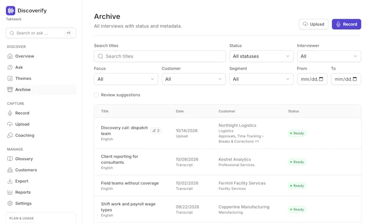Click the Upload button at top right
373x223 pixels.
(313, 24)
